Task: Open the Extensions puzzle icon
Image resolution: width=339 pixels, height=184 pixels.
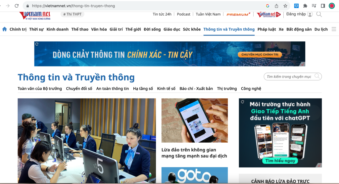Action: [x=305, y=6]
